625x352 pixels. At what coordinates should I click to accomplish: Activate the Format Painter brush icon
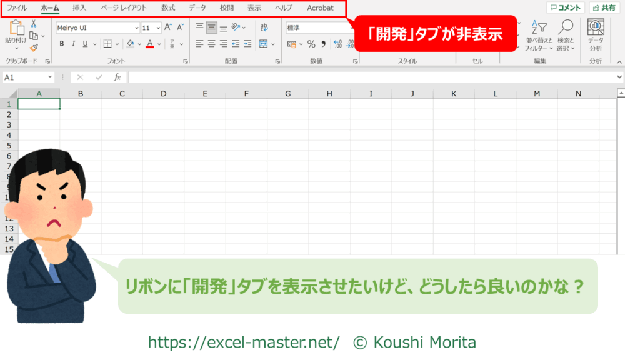(x=34, y=48)
